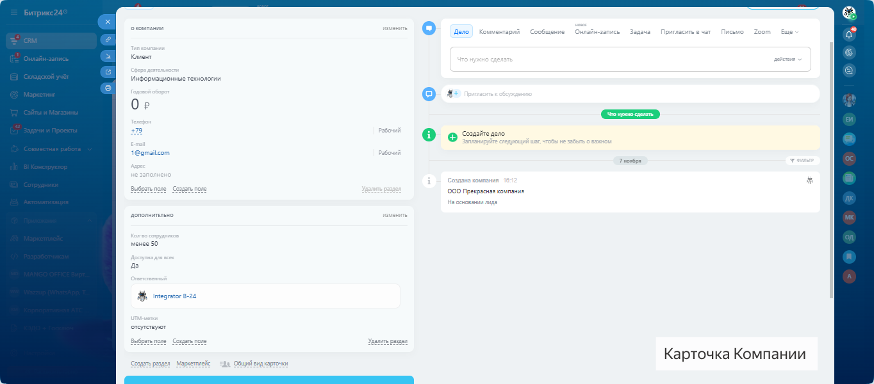The height and width of the screenshot is (384, 874).
Task: Open Сайты и Магазины section
Action: [51, 112]
